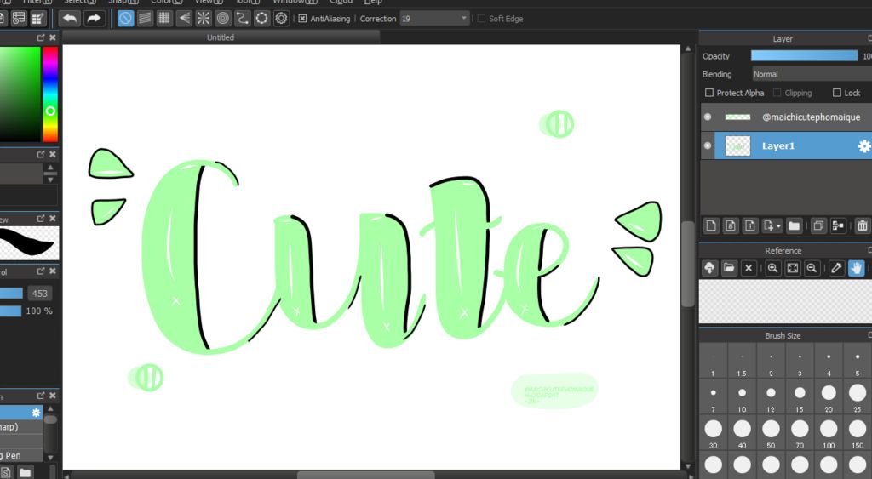Pick a shade in the green color square

(20, 94)
